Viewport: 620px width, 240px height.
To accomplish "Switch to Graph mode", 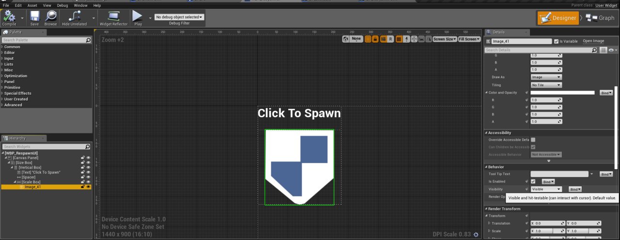I will pyautogui.click(x=600, y=18).
